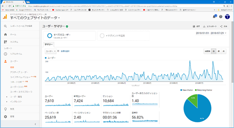Click the 共有 share icon
This screenshot has height=128, width=234.
[x=221, y=26]
